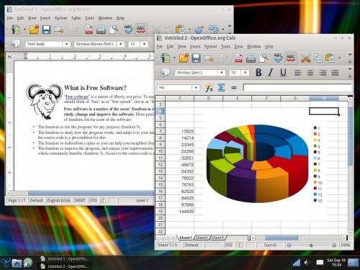Toggle AutoSpellcheck icon in Calc toolbar

click(291, 58)
